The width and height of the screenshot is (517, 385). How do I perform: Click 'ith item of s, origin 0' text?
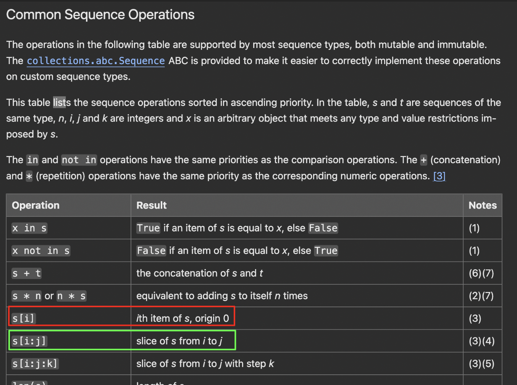pyautogui.click(x=183, y=318)
